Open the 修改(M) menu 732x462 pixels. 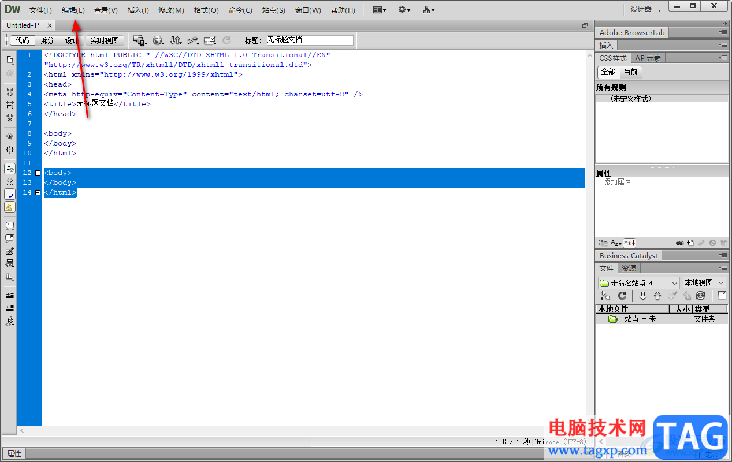tap(171, 10)
